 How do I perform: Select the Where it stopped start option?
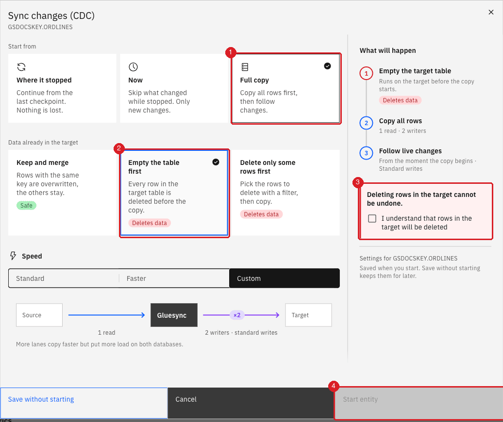[62, 88]
